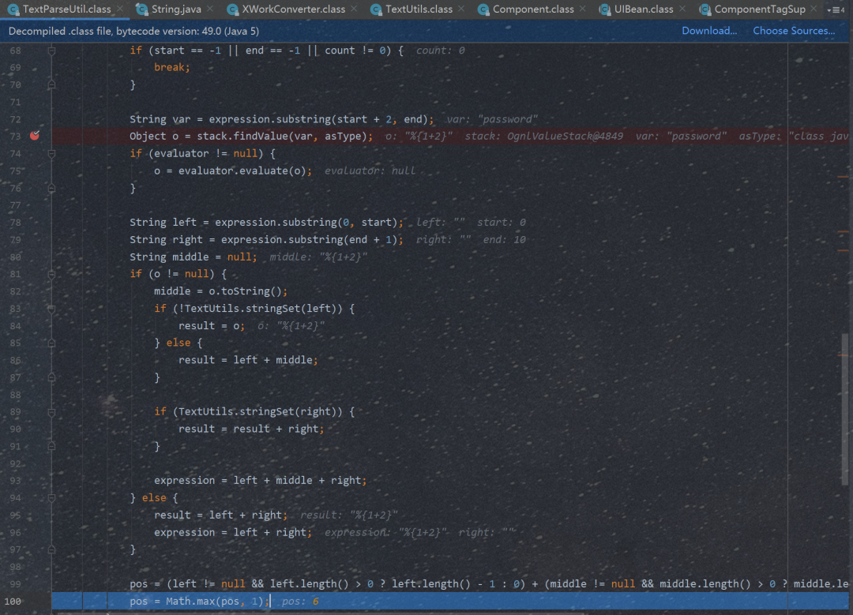Click the TextUtils.class tab file icon

(x=376, y=9)
